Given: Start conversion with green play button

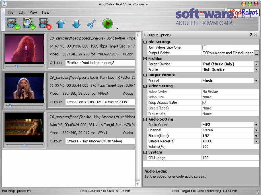Looking at the screenshot, I should (x=107, y=23).
